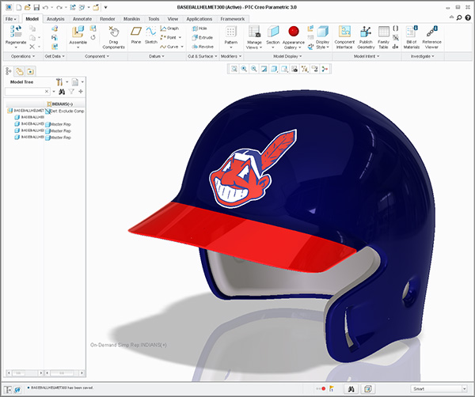
Task: Toggle annotation display in graphics toolbar
Action: 315,69
